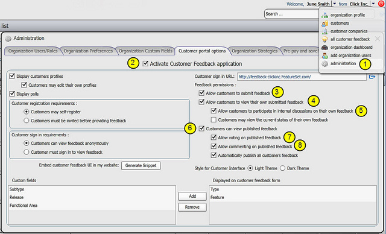
Task: Toggle Customers can view published feedback
Action: pyautogui.click(x=201, y=128)
